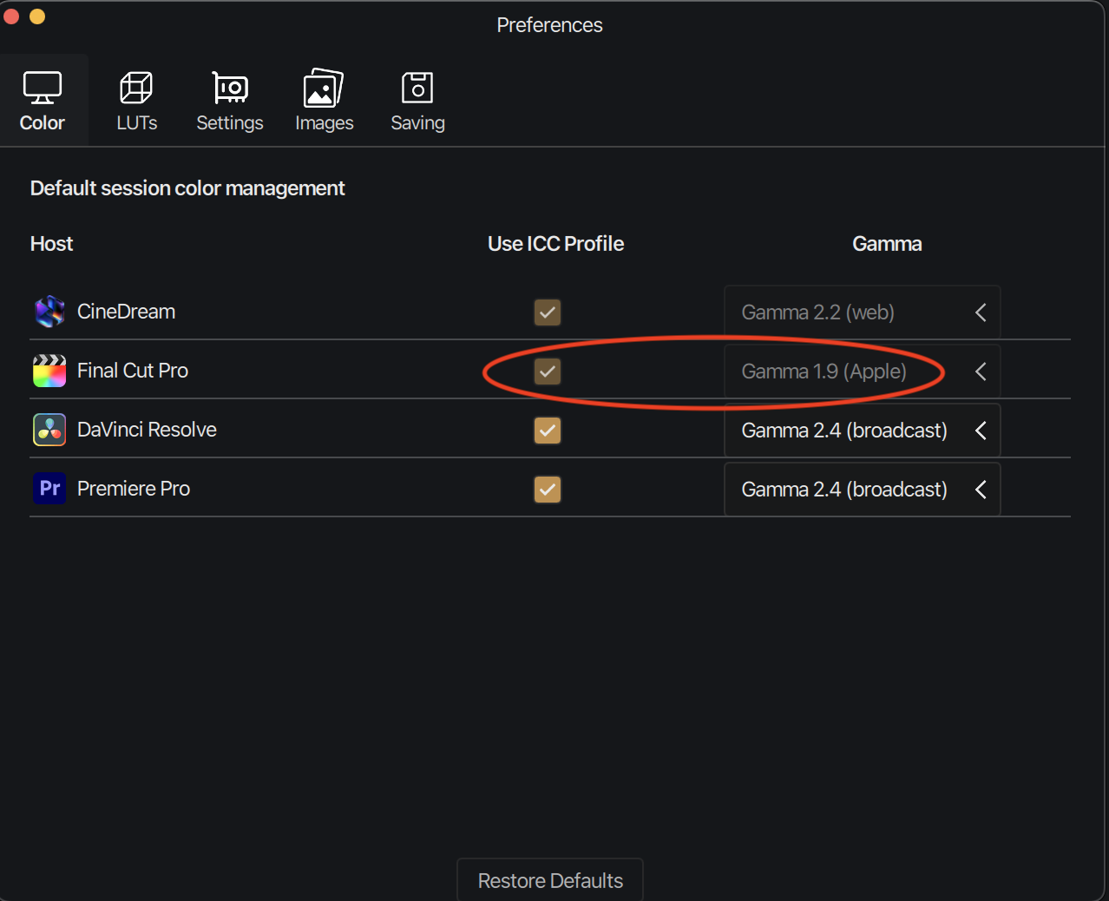Toggle ICC Profile checkbox for Final Cut Pro
Image resolution: width=1109 pixels, height=901 pixels.
(x=548, y=372)
